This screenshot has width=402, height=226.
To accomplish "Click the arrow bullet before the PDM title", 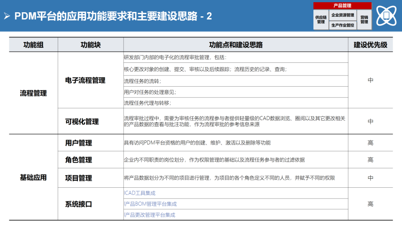I will coord(7,16).
